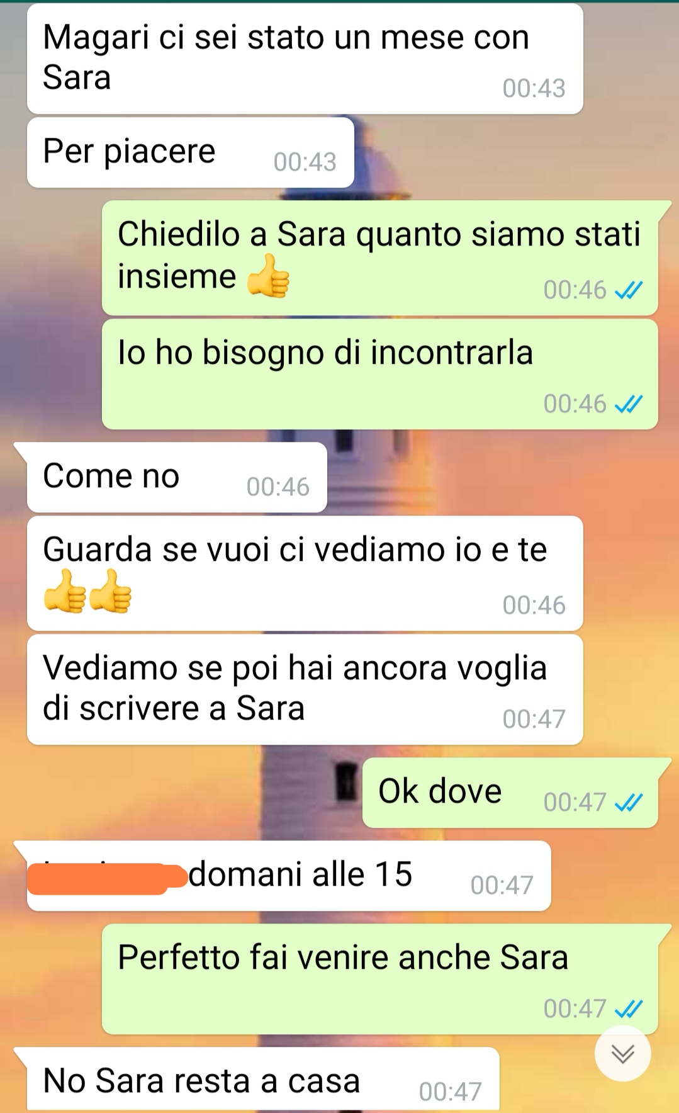Select the 'Magari ci sei stato un mese' message
Screen dimensions: 679x1113
pos(305,59)
